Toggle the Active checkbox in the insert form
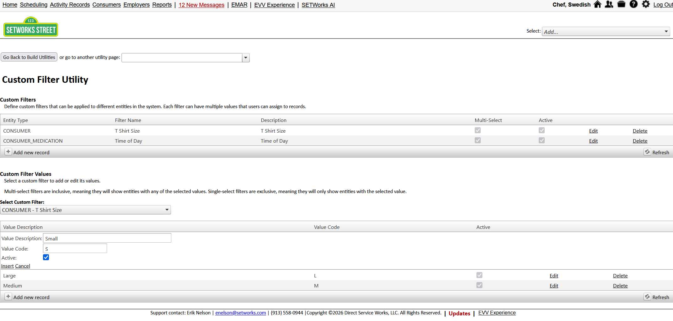Screen dimensions: 673x321 tap(46, 257)
